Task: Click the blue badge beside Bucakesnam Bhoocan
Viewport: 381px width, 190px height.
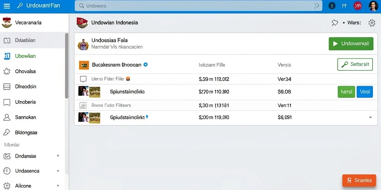Action: pos(145,65)
